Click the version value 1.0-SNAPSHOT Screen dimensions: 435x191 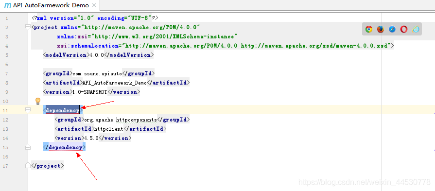pos(89,92)
